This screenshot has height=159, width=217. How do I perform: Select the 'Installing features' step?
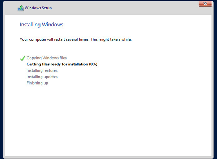(42, 70)
